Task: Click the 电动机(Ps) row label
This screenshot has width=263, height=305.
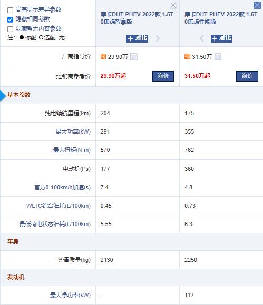Action: (x=76, y=169)
